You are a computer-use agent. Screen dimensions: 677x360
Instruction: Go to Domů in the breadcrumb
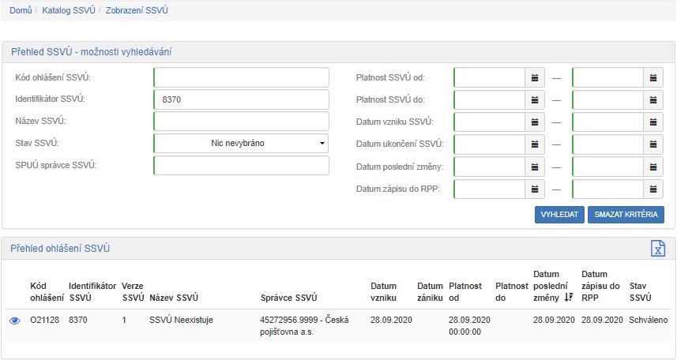point(21,11)
